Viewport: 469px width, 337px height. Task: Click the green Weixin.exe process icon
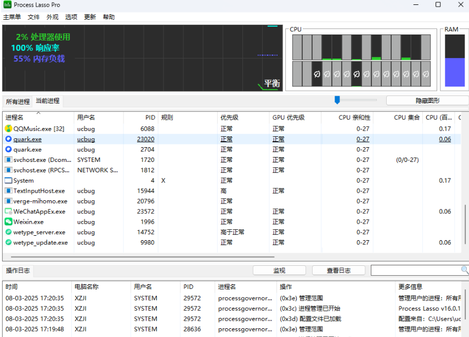click(9, 222)
